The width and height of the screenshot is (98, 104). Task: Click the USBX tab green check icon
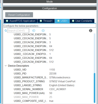point(58,21)
